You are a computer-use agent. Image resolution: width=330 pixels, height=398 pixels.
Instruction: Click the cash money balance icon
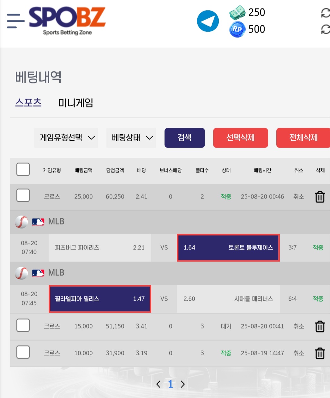[x=237, y=13]
